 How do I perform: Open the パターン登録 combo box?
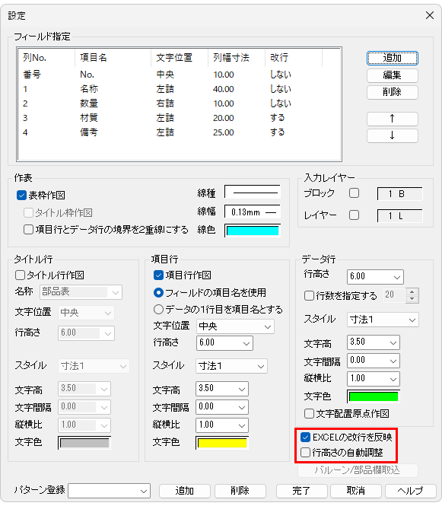(109, 491)
